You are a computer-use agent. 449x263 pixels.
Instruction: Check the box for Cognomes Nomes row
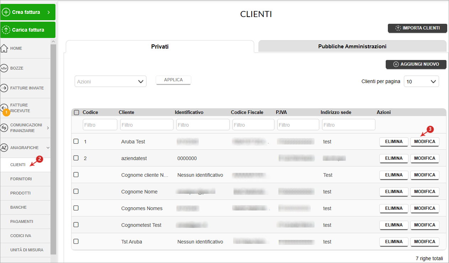76,208
